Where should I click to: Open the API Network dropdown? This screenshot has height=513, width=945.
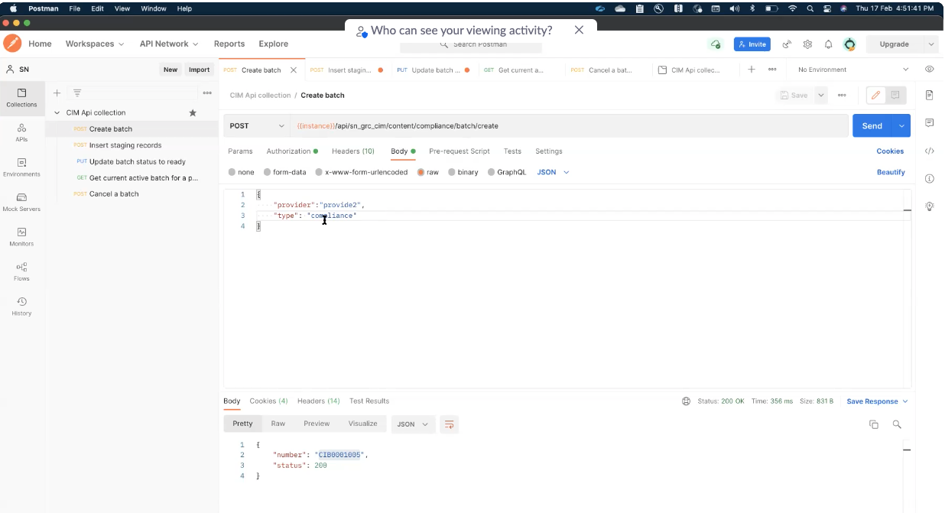point(169,44)
